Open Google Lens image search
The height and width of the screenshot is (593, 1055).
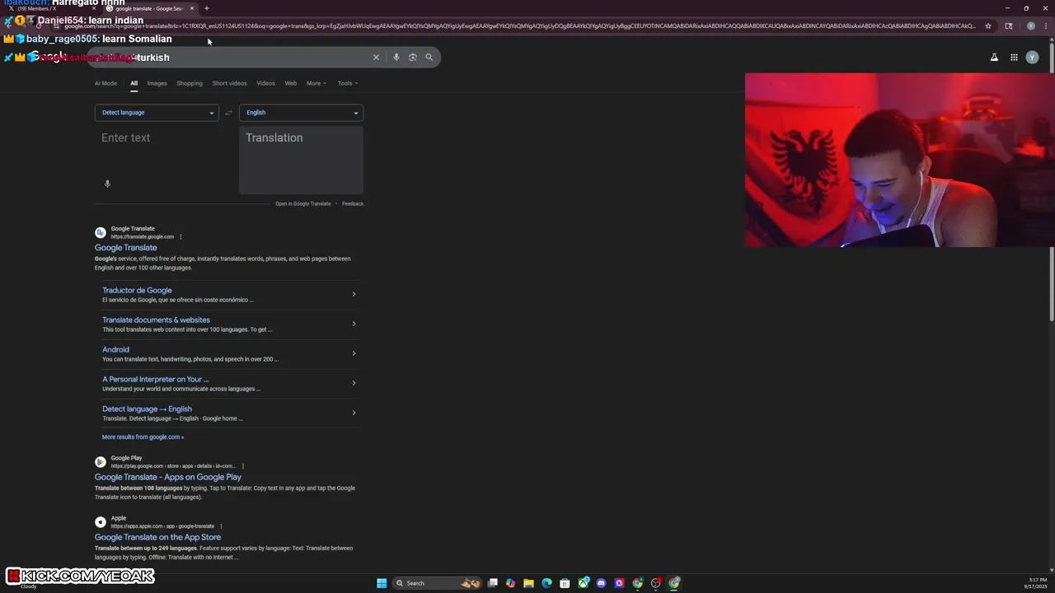[413, 57]
